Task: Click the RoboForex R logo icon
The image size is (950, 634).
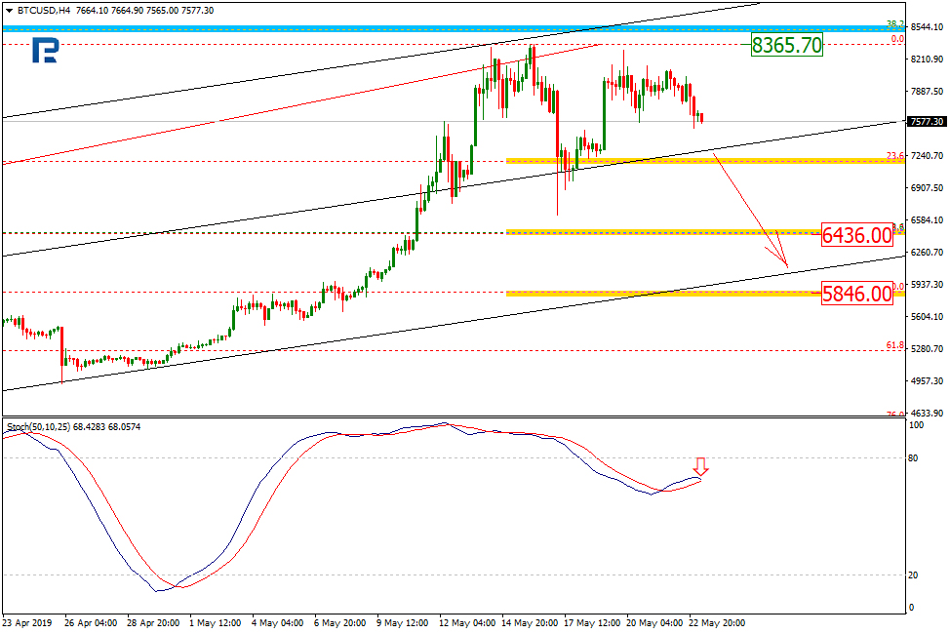Action: [x=45, y=52]
